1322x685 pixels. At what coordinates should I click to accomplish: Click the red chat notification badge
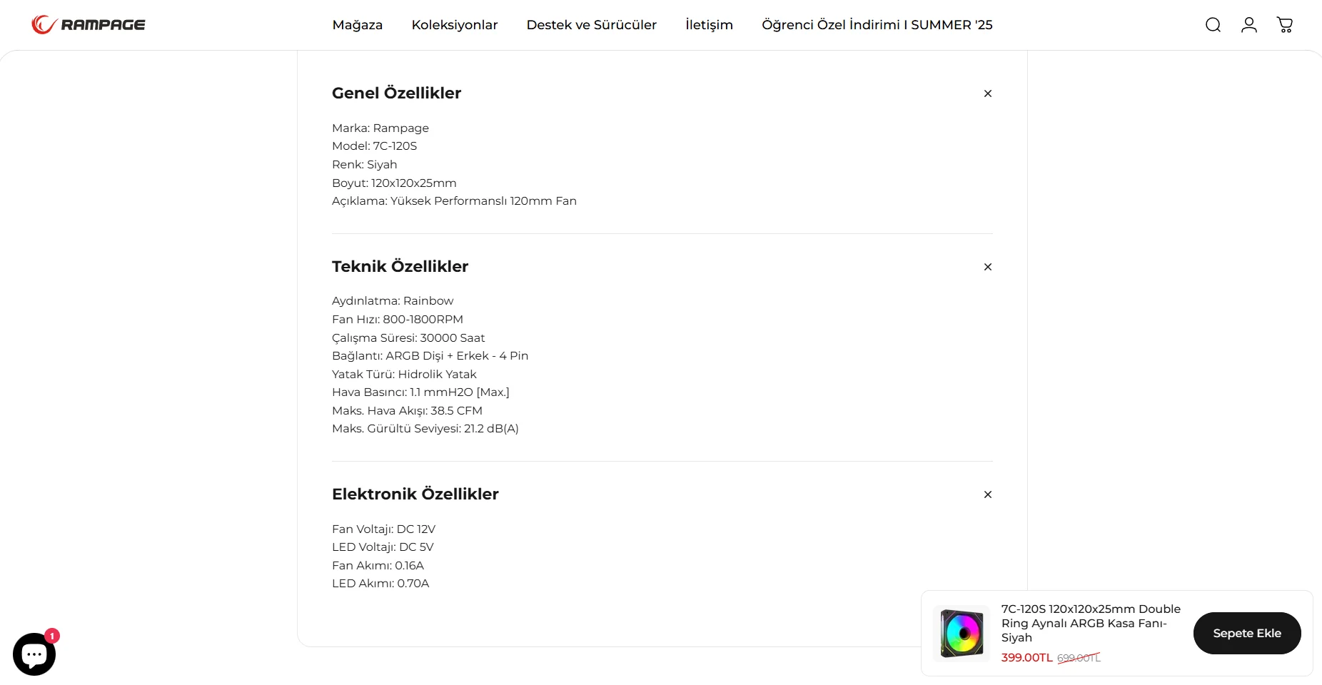point(52,636)
